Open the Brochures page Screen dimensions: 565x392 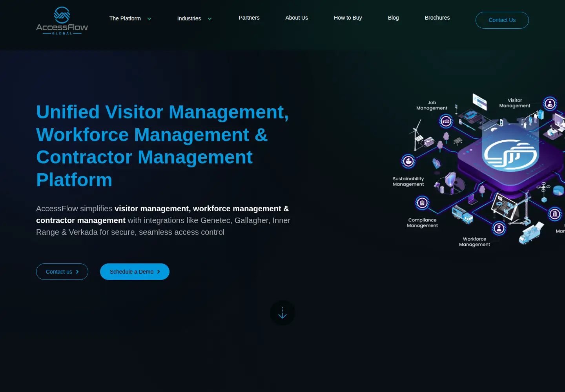(437, 18)
